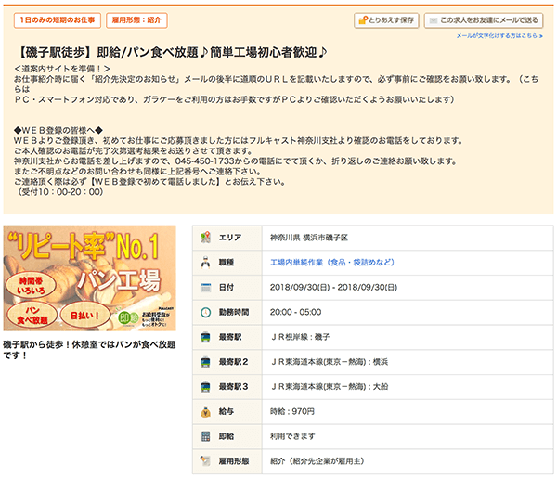557x478 pixels.
Task: Click the 即給 row label
Action: point(227,436)
